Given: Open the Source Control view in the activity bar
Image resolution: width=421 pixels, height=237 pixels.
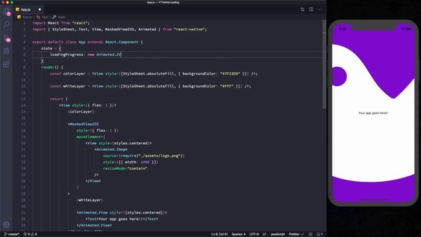Looking at the screenshot, I should [7, 38].
